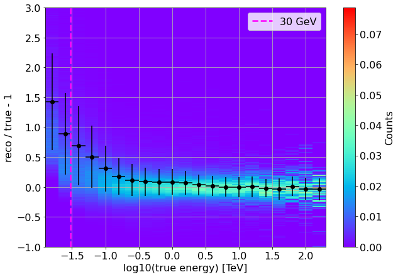Click the colorbar tick label 0.00
The height and width of the screenshot is (277, 398).
click(x=370, y=247)
